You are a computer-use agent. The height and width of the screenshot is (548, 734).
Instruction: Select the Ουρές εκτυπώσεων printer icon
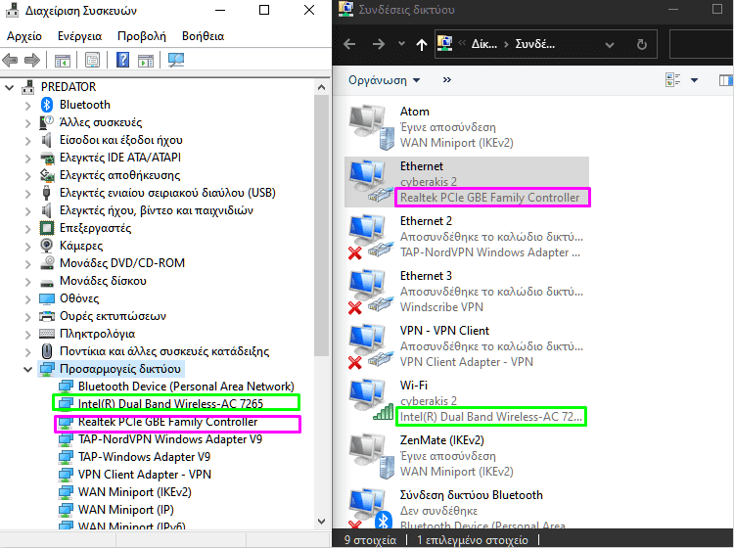46,316
